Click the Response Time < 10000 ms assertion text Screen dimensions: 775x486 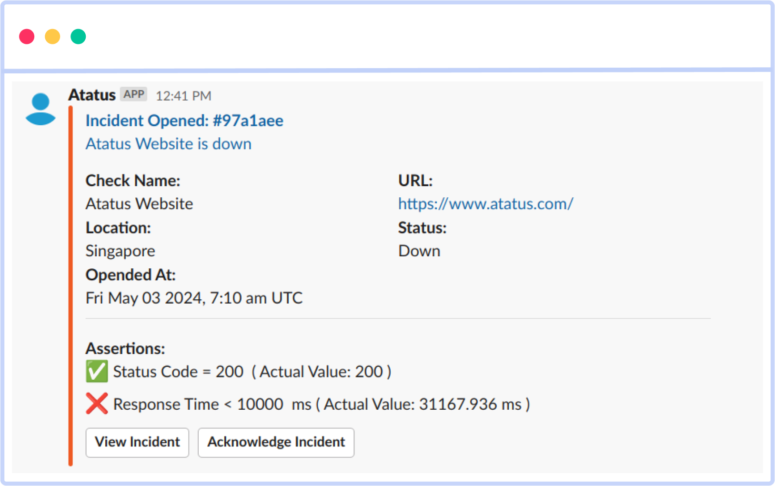coord(322,405)
